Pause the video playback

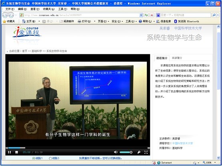(10, 152)
